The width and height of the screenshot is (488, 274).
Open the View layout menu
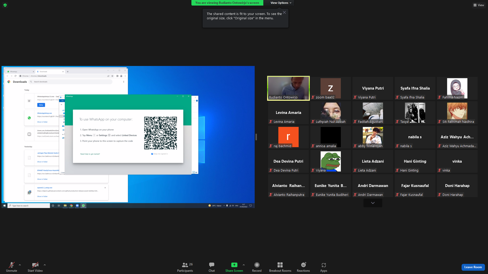pos(479,5)
